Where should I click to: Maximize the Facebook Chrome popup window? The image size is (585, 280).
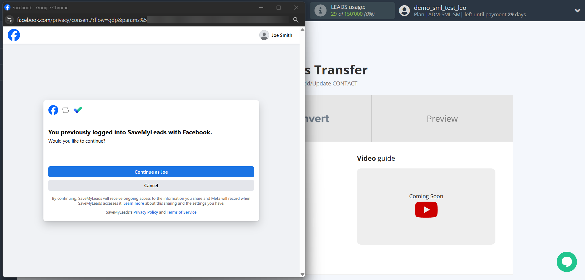[279, 7]
